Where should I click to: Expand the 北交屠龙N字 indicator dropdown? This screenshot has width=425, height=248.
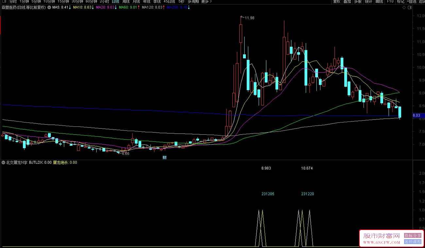click(x=3, y=162)
